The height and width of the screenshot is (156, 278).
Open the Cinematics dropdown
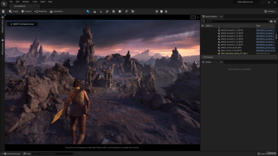click(x=57, y=12)
